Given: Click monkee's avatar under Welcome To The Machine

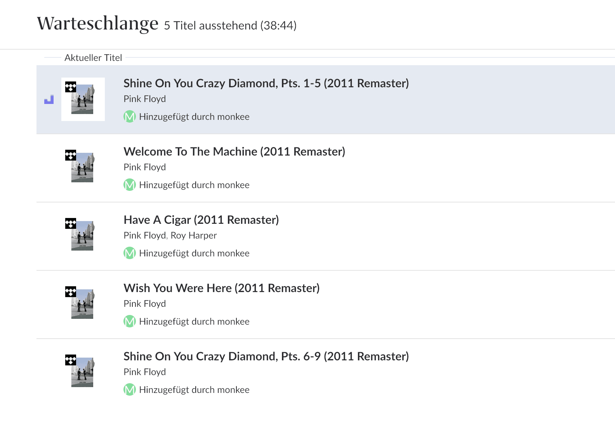Looking at the screenshot, I should pos(129,185).
